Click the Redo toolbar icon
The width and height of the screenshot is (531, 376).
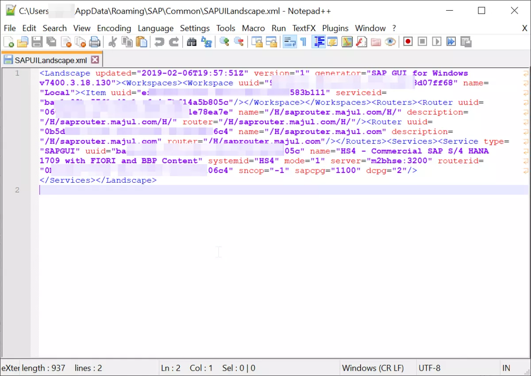(x=174, y=42)
